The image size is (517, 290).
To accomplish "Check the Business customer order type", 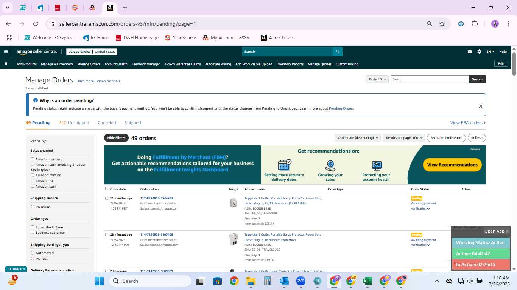I will [33, 233].
